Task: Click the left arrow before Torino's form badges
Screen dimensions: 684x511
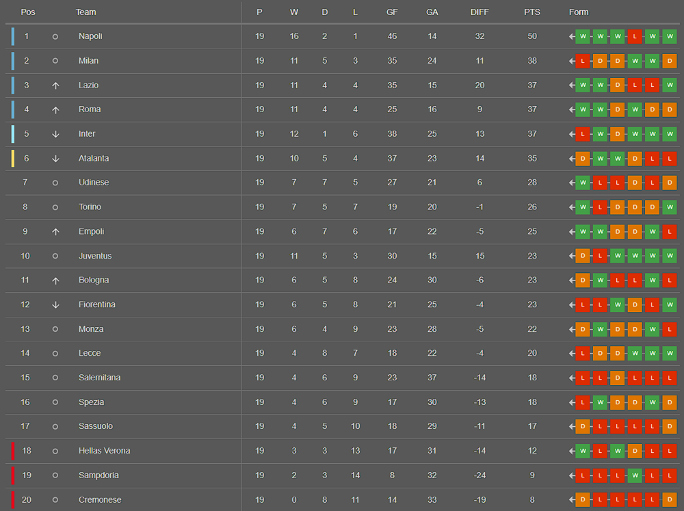Action: pyautogui.click(x=572, y=207)
